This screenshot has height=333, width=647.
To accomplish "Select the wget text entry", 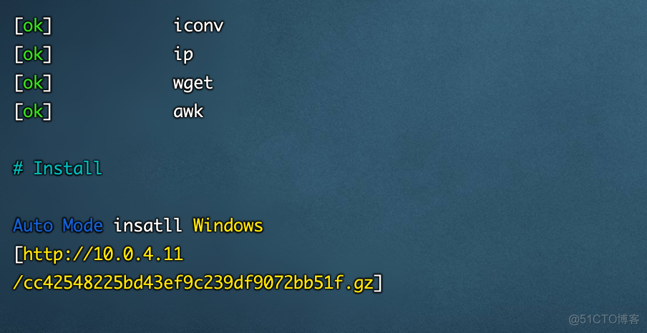I will [193, 84].
